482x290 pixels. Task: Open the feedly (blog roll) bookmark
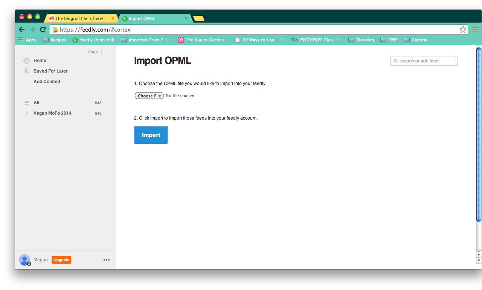click(93, 40)
